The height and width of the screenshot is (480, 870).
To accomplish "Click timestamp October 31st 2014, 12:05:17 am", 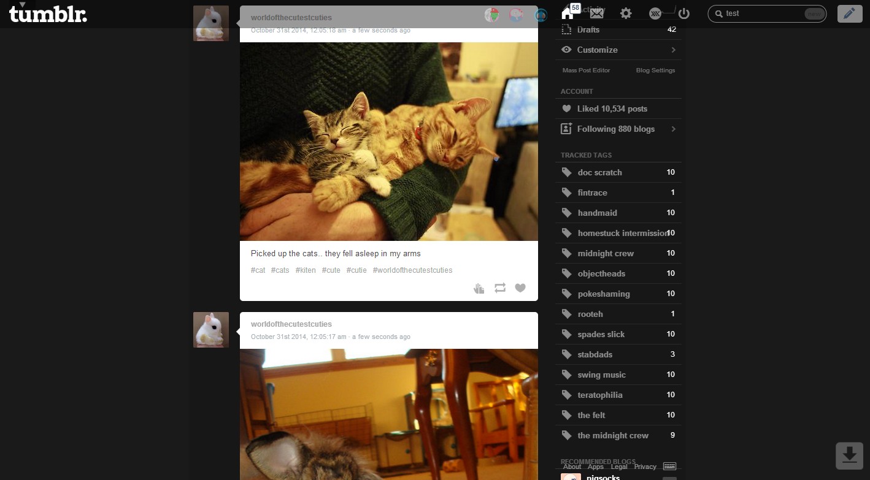I will point(299,337).
